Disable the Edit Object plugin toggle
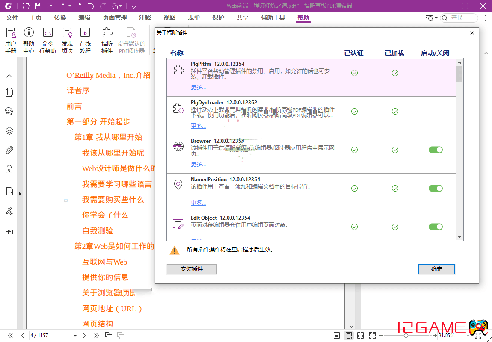Screen dimensions: 492x342 click(436, 227)
